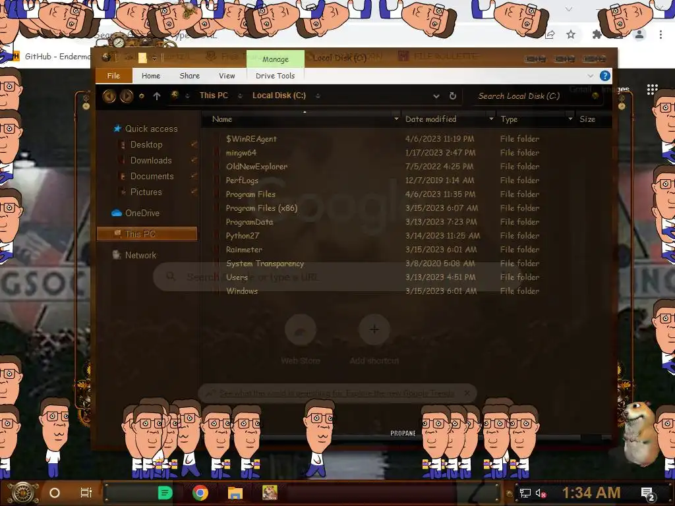Screen dimensions: 675x506
Task: Open Google apps grid in Chrome
Action: click(x=652, y=89)
